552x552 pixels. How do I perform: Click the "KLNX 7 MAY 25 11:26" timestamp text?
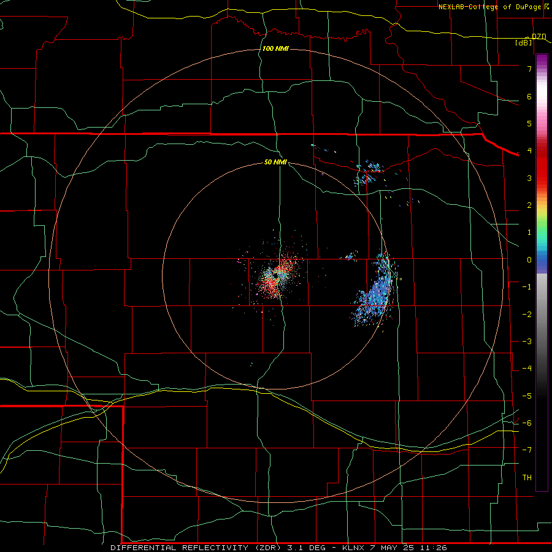[394, 548]
